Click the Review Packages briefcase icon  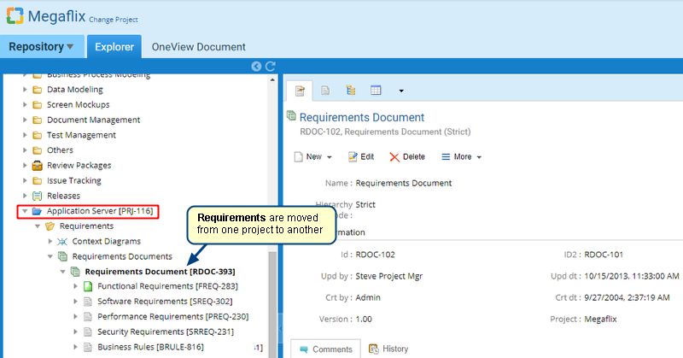point(38,166)
